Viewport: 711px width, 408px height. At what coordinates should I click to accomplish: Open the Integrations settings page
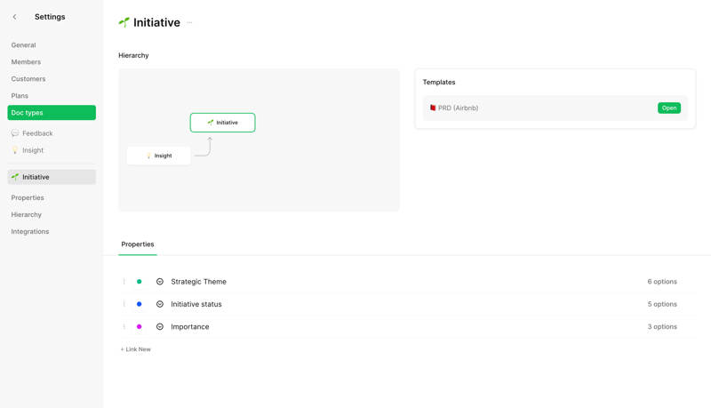click(x=30, y=231)
